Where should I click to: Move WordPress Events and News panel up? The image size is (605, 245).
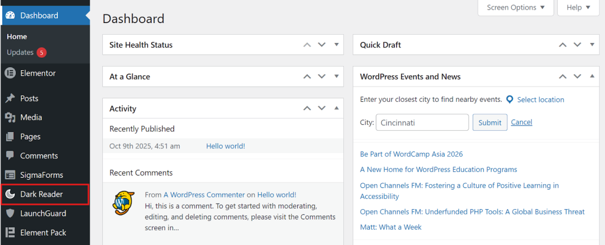coord(563,77)
